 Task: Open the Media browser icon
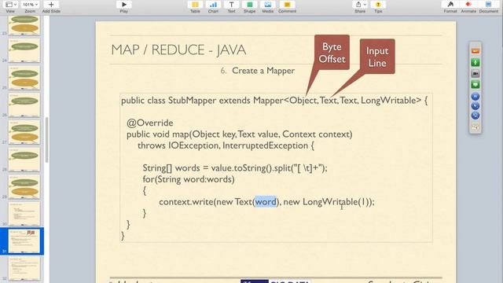click(268, 5)
